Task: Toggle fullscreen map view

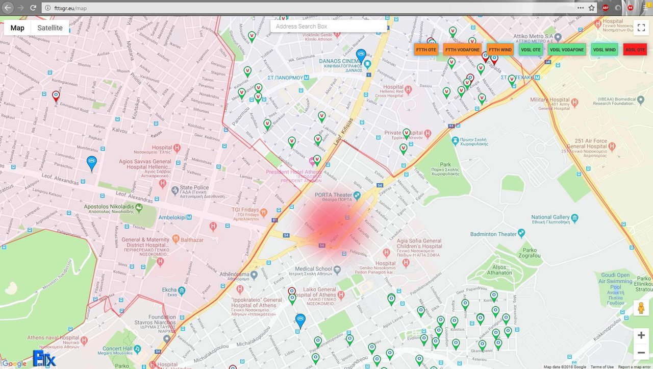Action: [641, 28]
